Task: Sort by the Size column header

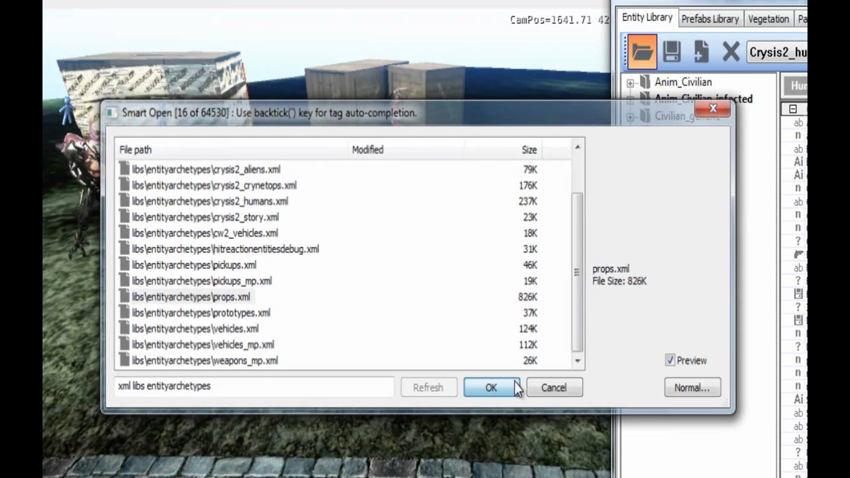Action: pyautogui.click(x=503, y=150)
